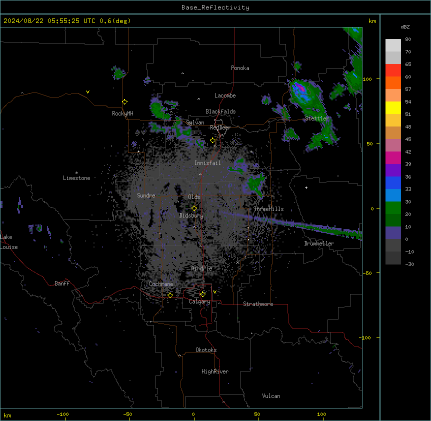Click the Olds label

[194, 197]
